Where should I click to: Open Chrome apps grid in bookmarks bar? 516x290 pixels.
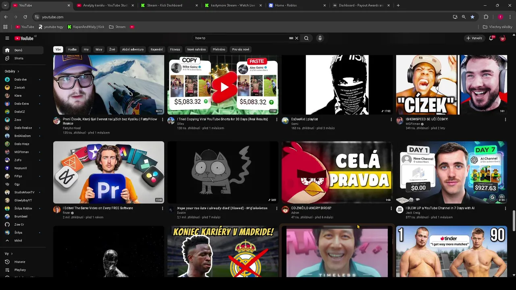[5, 27]
